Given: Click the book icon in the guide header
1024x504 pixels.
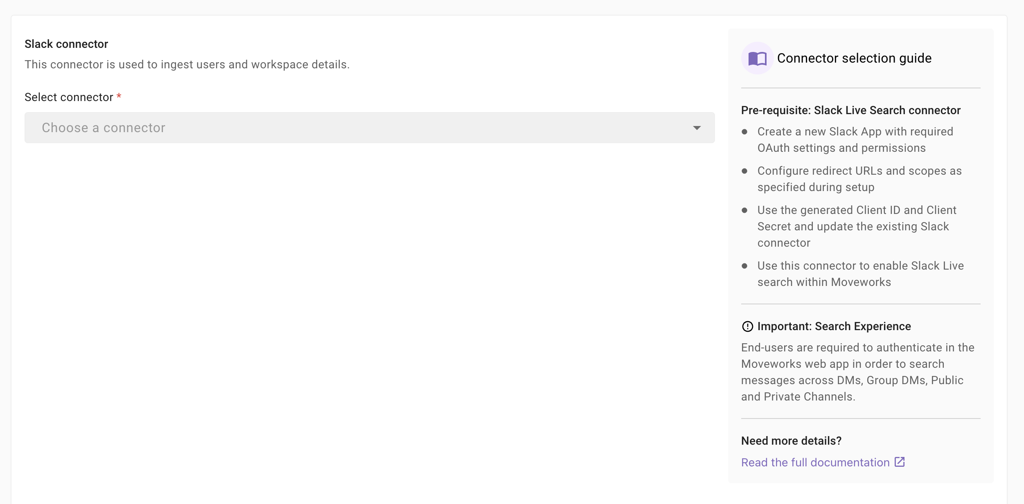Looking at the screenshot, I should pos(757,59).
